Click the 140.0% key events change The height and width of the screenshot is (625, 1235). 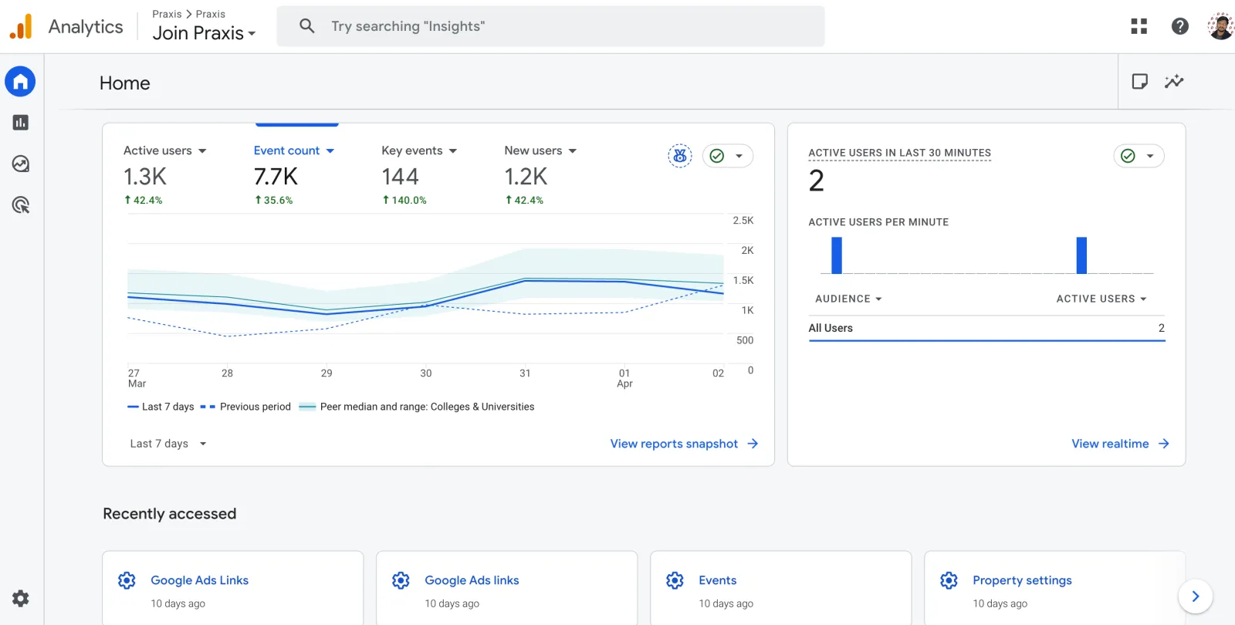click(x=404, y=200)
